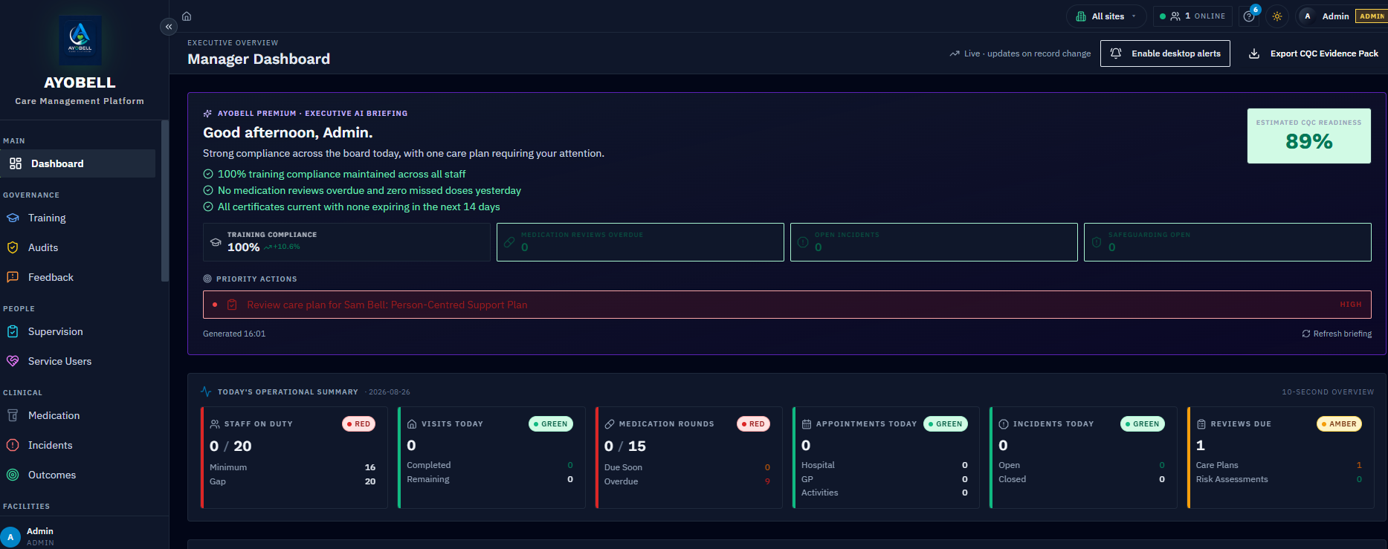Click the Overdue row in Medication Rounds
1388x549 pixels.
pyautogui.click(x=687, y=481)
